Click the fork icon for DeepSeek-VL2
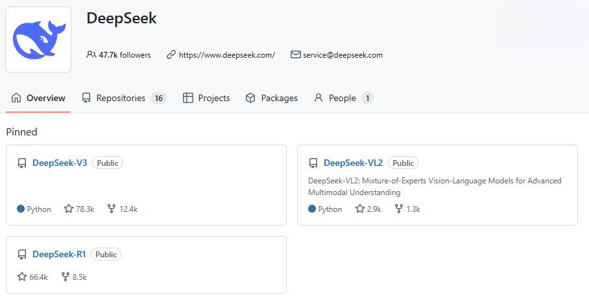Image resolution: width=589 pixels, height=302 pixels. click(x=399, y=209)
